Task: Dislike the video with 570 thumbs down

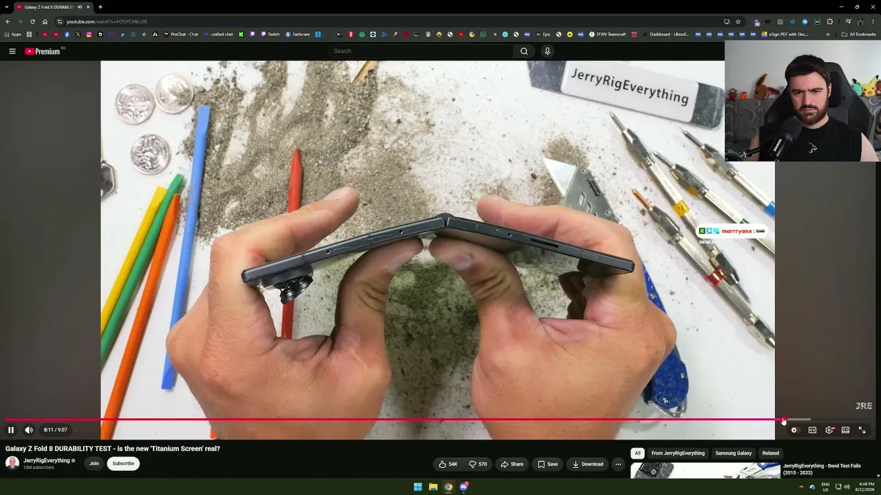Action: click(478, 464)
